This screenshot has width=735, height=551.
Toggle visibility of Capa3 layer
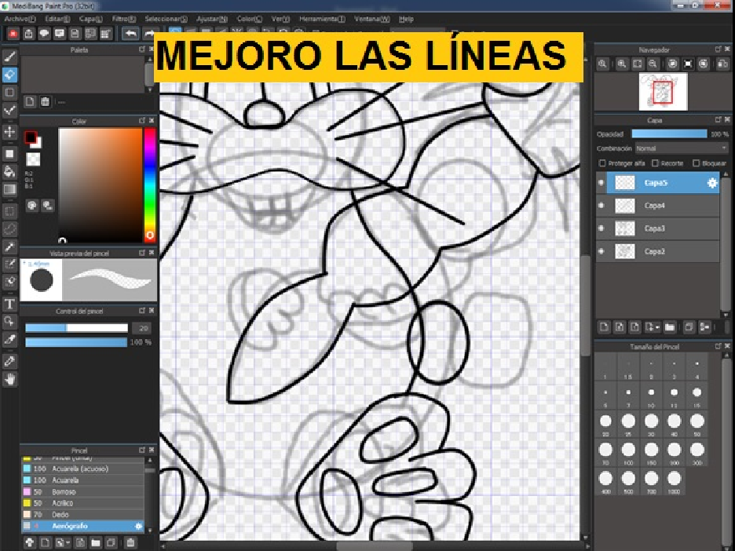click(602, 228)
